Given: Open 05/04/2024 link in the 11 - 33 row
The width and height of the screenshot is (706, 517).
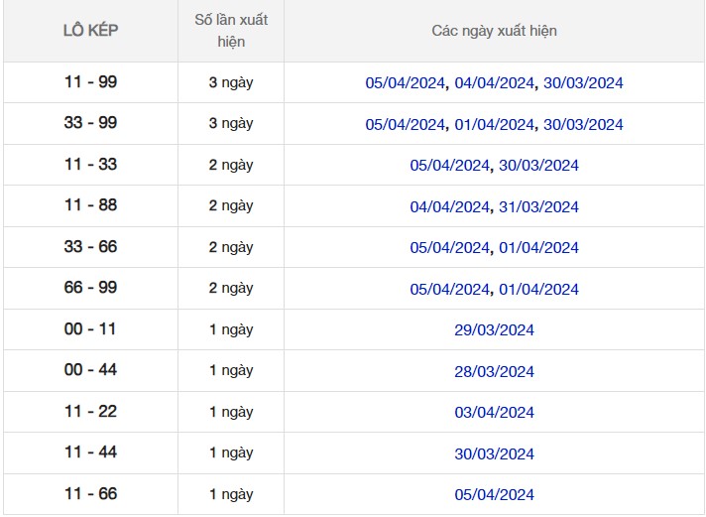Looking at the screenshot, I should (x=449, y=166).
